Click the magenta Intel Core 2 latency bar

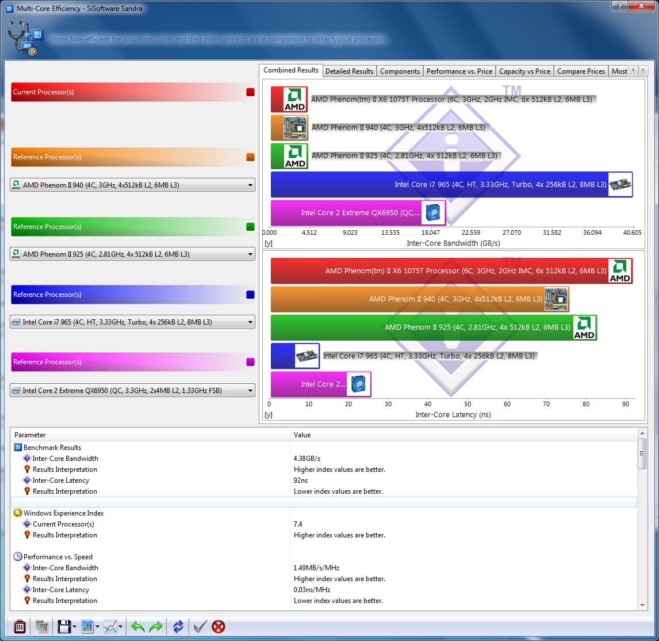point(321,384)
